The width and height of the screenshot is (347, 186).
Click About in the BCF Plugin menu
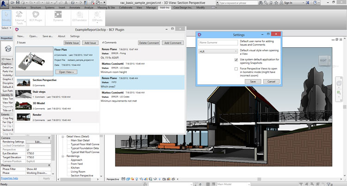62,36
